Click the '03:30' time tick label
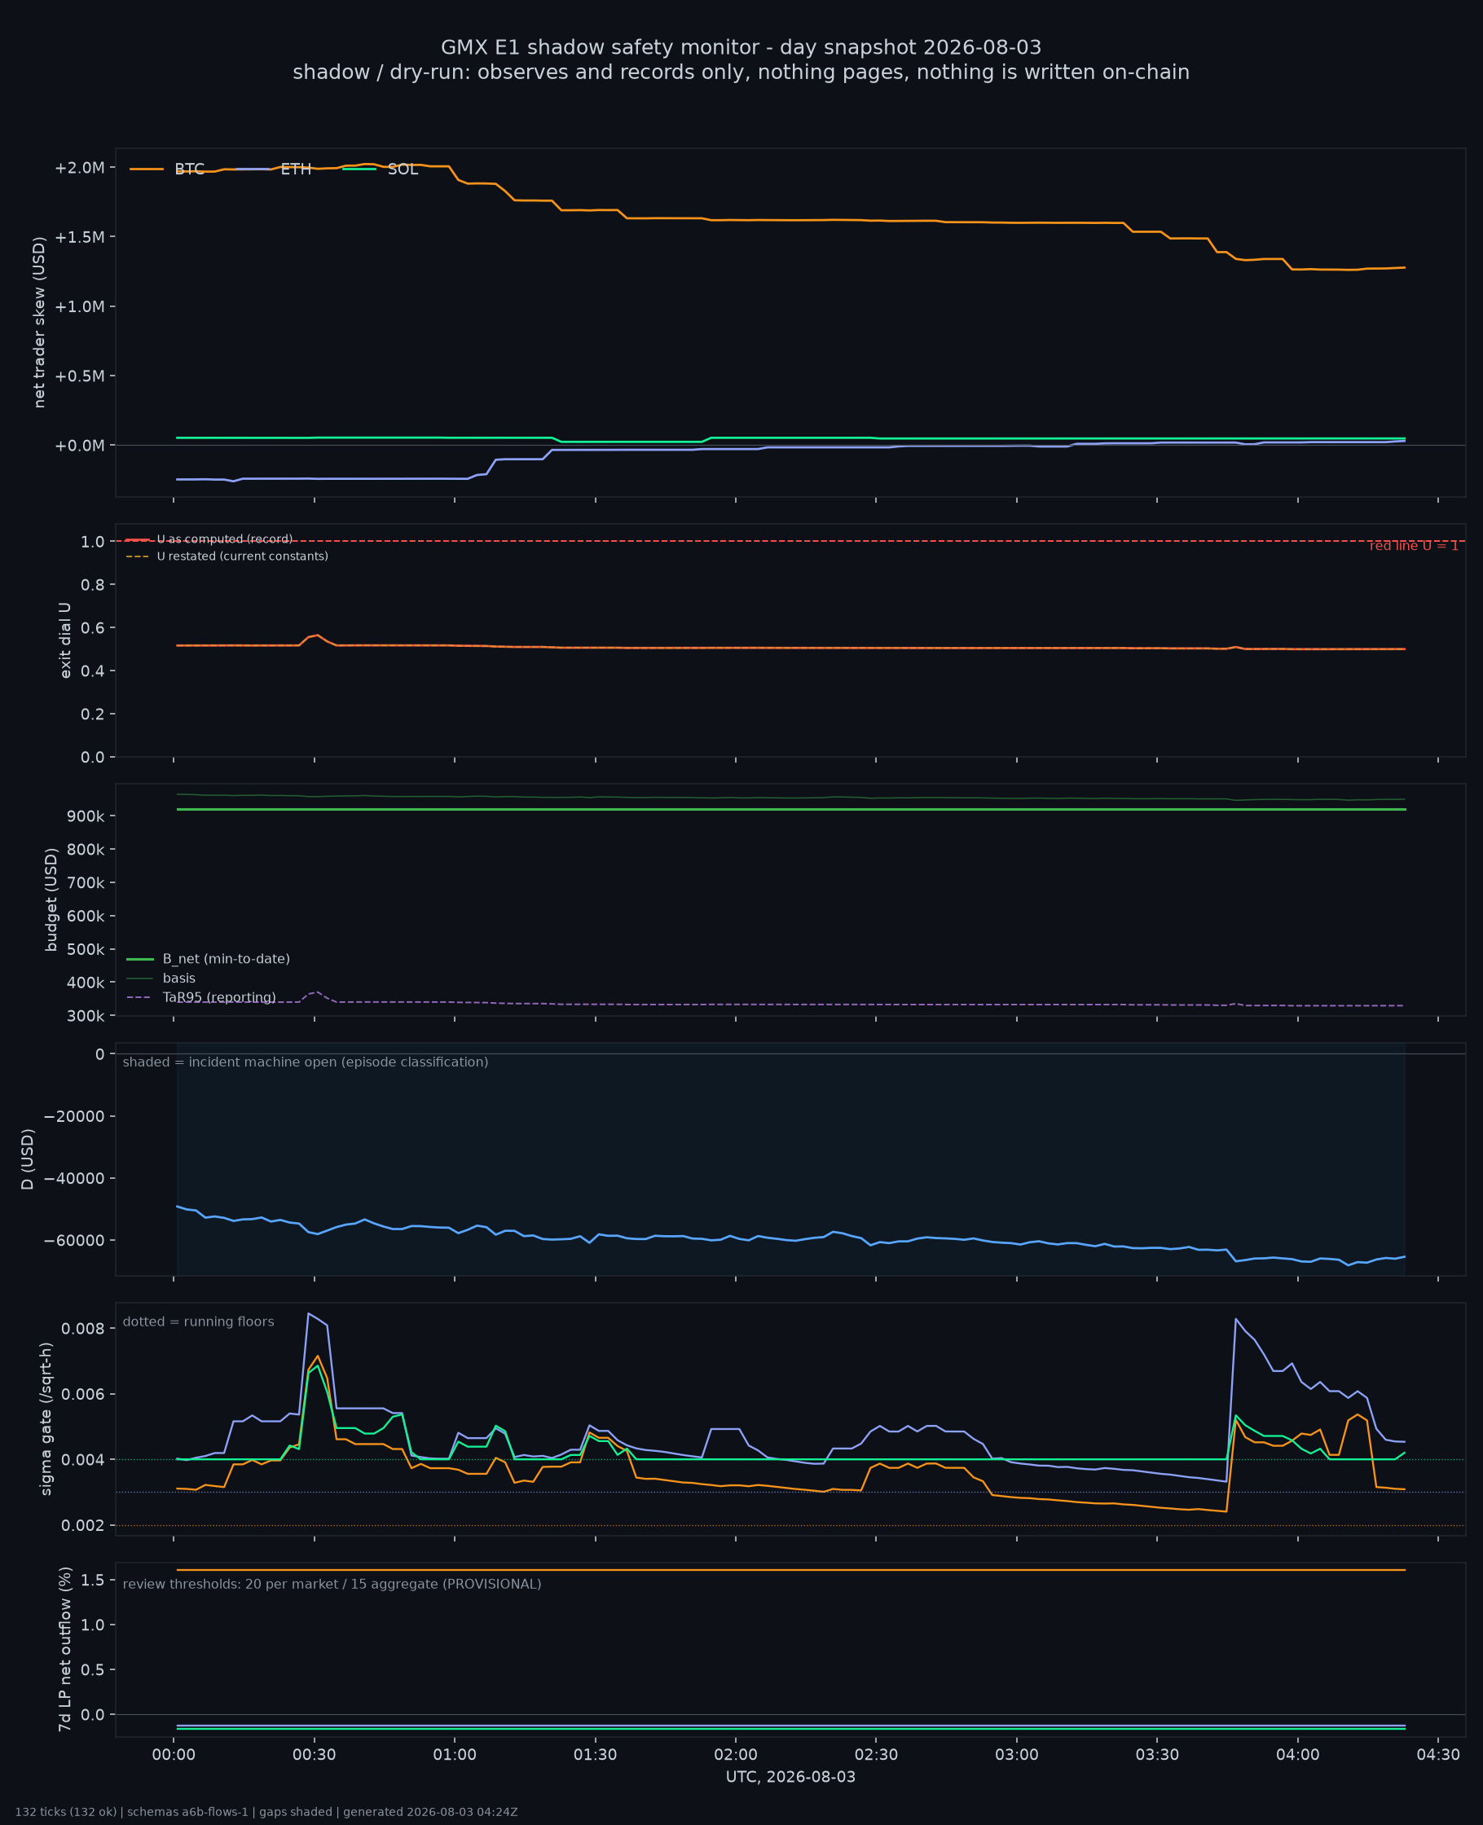 pyautogui.click(x=1158, y=1756)
